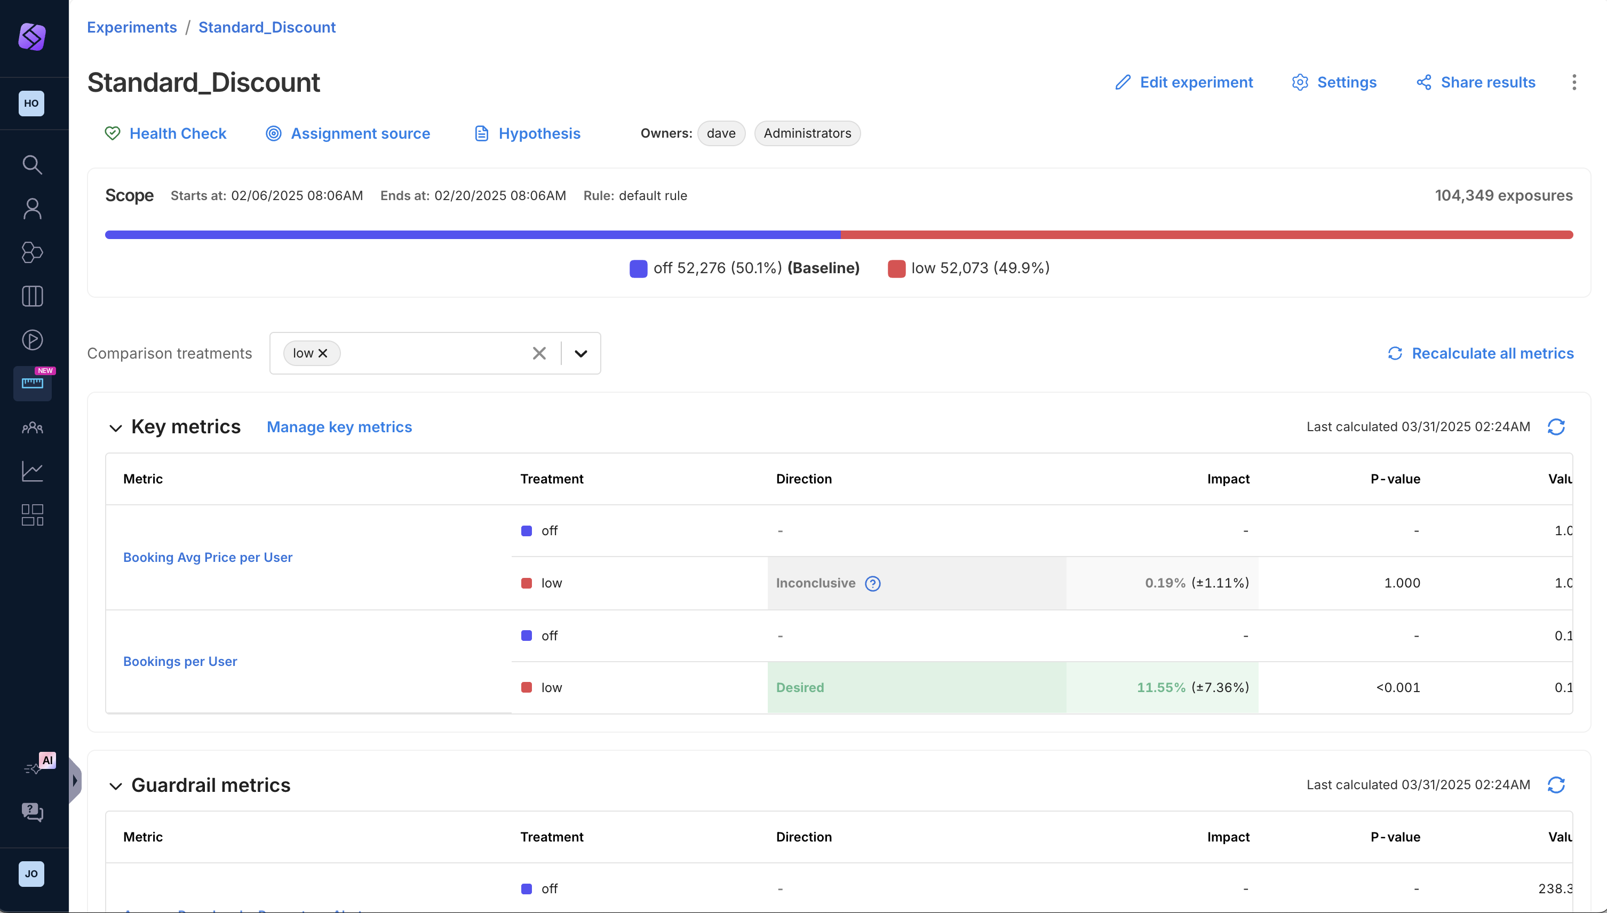Viewport: 1607px width, 913px height.
Task: Open the dashboard grid sidebar icon
Action: pyautogui.click(x=32, y=515)
